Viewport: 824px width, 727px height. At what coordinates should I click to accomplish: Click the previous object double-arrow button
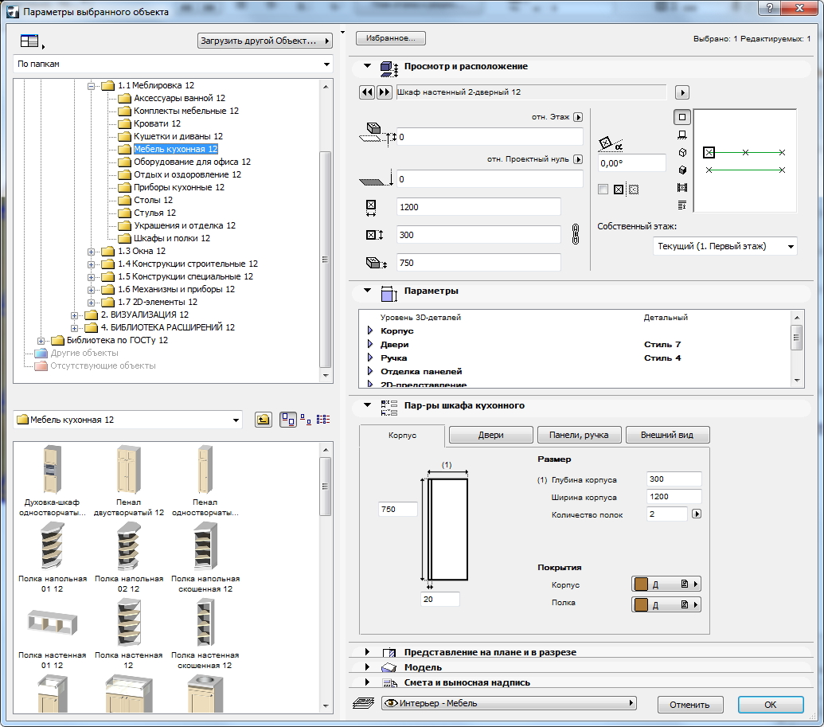(x=367, y=92)
